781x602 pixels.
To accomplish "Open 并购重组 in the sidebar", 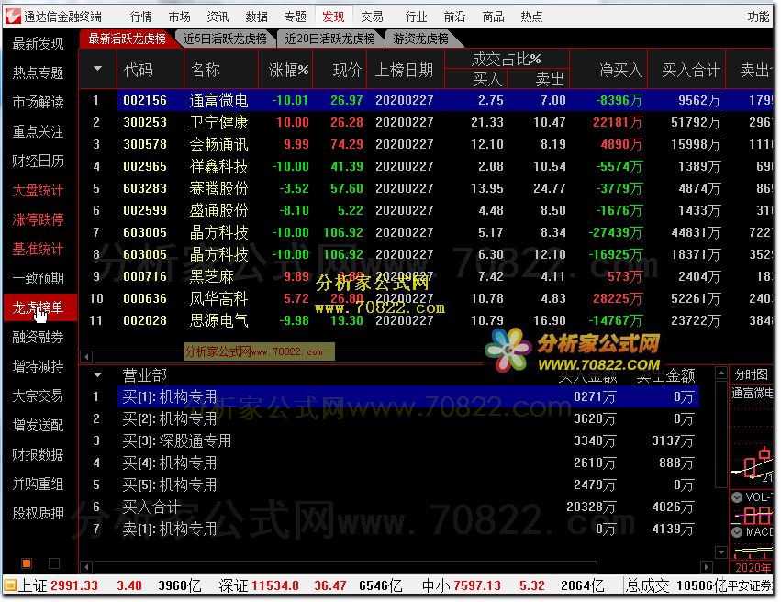I will coord(38,484).
